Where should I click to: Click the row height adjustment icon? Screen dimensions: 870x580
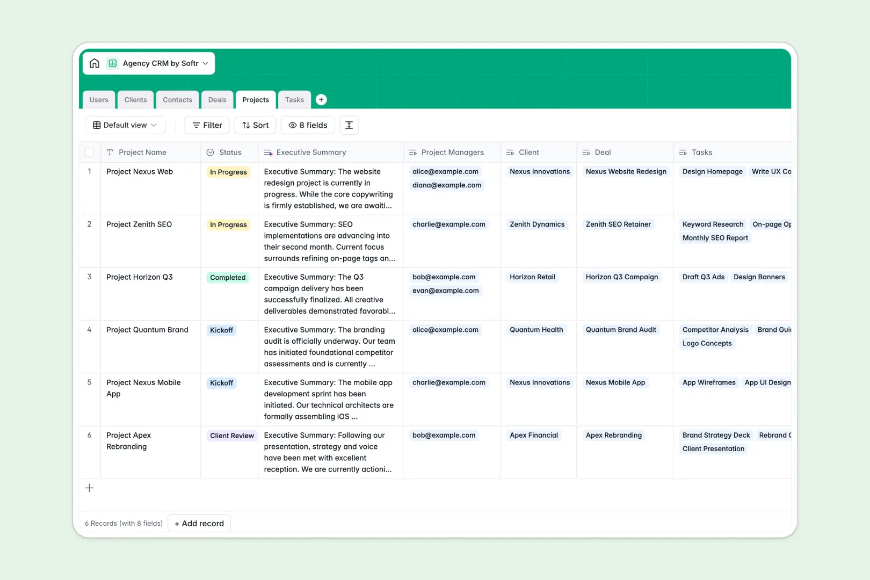[349, 125]
